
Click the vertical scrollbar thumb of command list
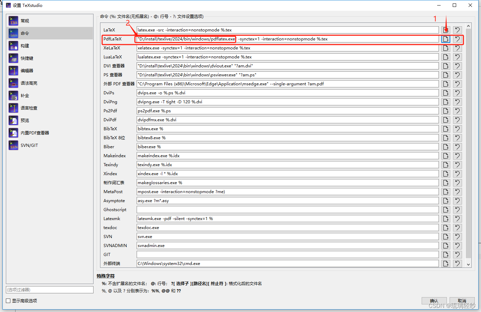(468, 143)
